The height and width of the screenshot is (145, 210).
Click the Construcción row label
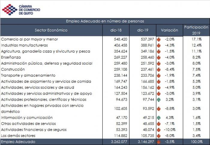[x=13, y=70]
